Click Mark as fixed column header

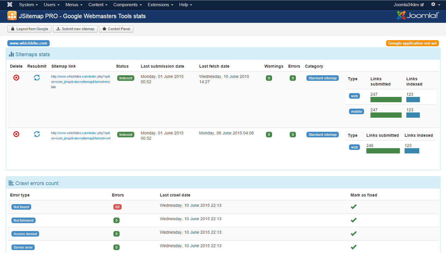pos(364,195)
